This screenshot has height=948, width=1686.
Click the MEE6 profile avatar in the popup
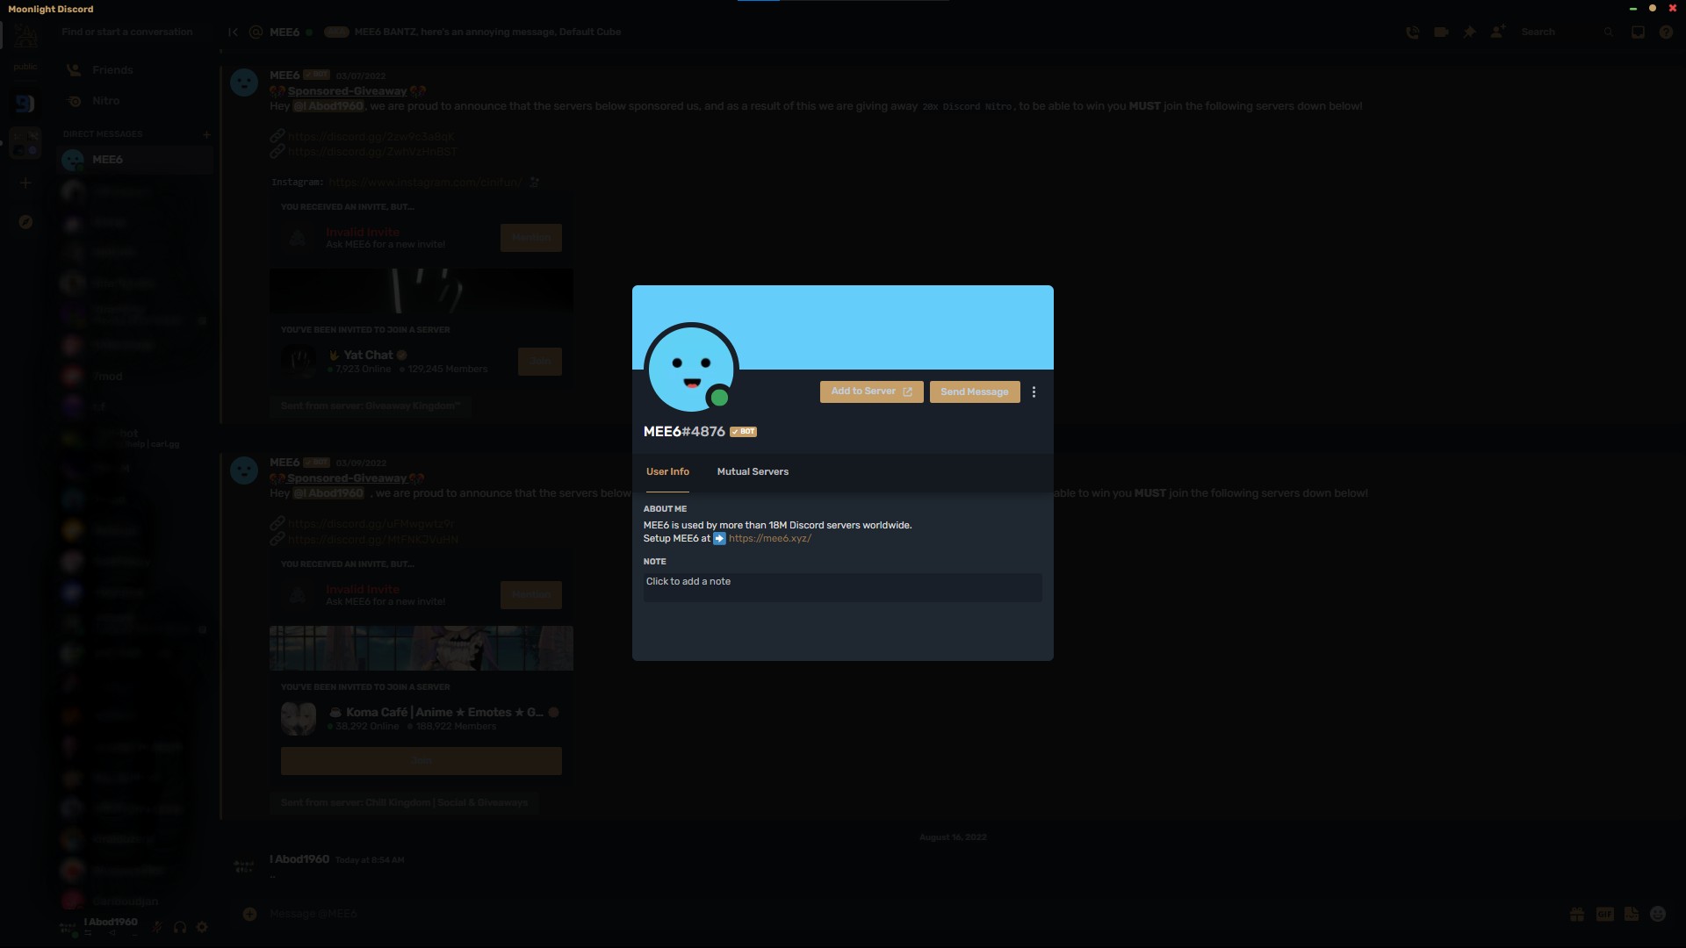pos(691,368)
